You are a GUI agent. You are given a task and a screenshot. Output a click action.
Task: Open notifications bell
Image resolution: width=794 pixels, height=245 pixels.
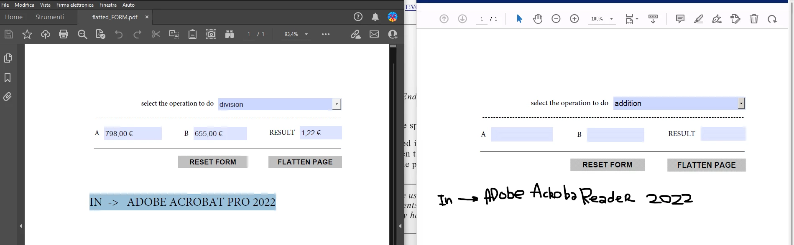[375, 17]
